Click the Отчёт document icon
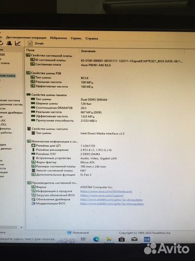Screen dimensions: 195x261 [30, 43]
